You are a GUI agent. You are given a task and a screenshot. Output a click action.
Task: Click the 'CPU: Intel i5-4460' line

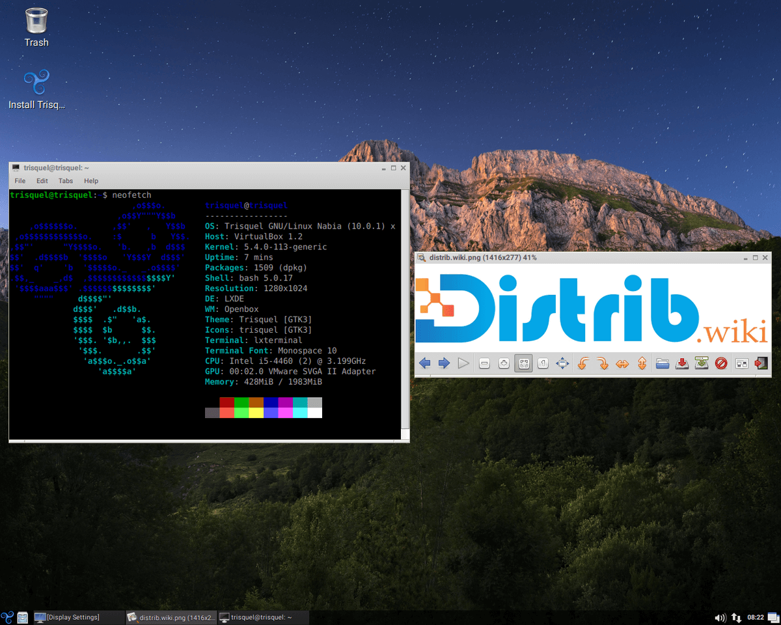coord(286,361)
